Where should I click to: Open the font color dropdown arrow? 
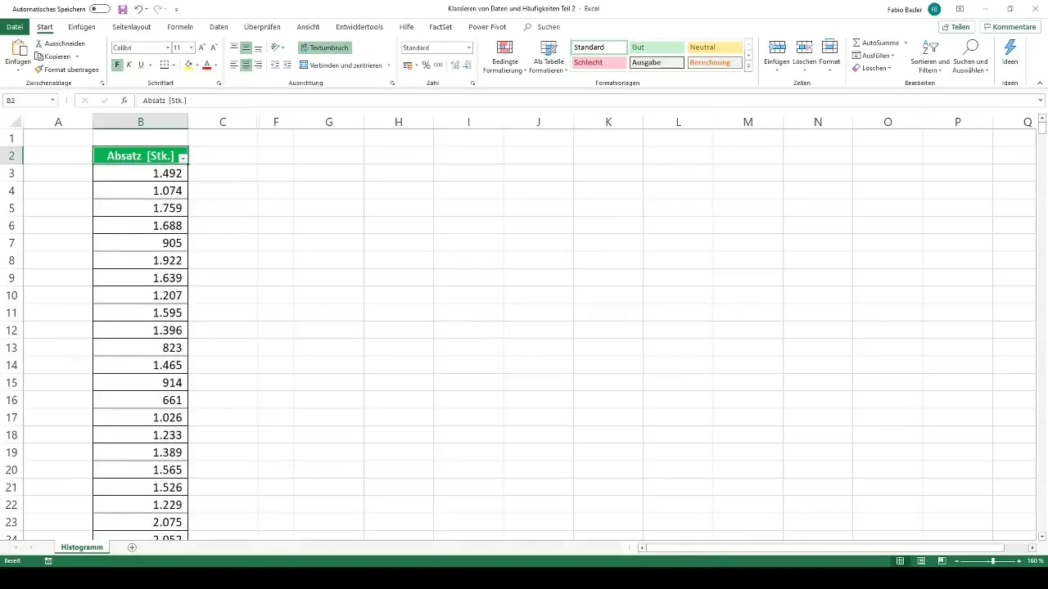coord(215,65)
